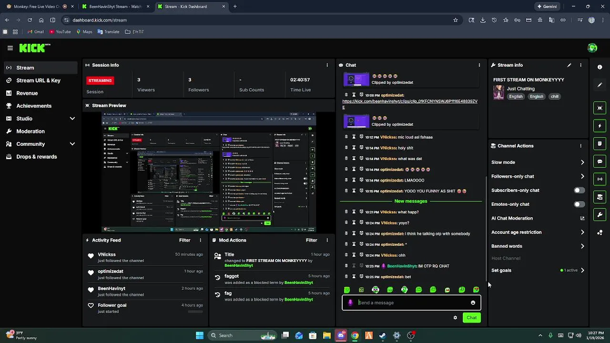The image size is (610, 343).
Task: Toggle Subscribers-only chat switch
Action: (579, 190)
